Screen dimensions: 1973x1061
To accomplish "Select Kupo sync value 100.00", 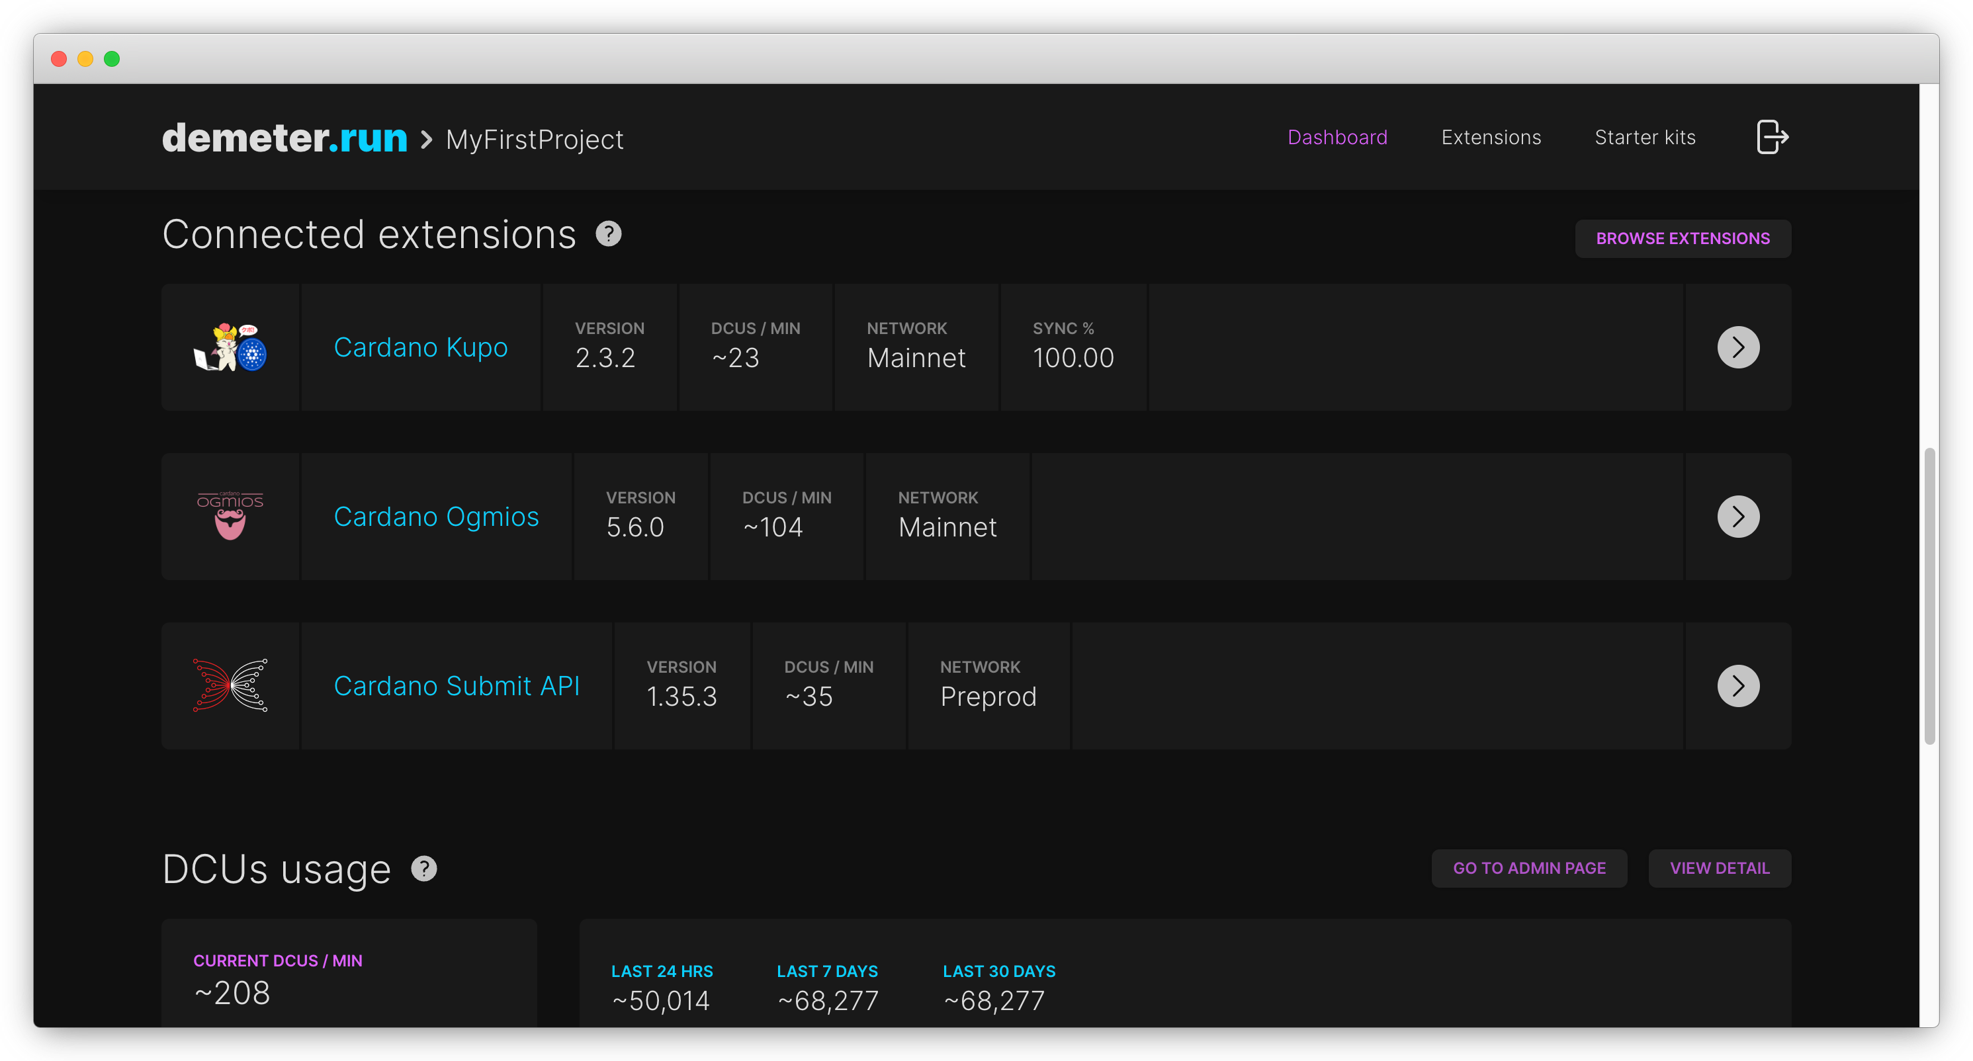I will [1073, 359].
